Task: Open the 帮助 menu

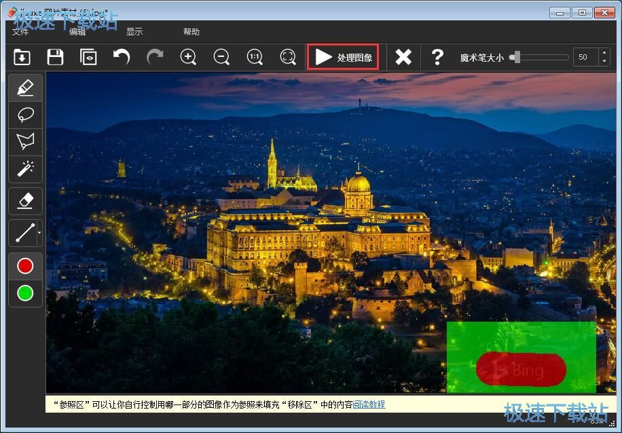Action: click(191, 32)
